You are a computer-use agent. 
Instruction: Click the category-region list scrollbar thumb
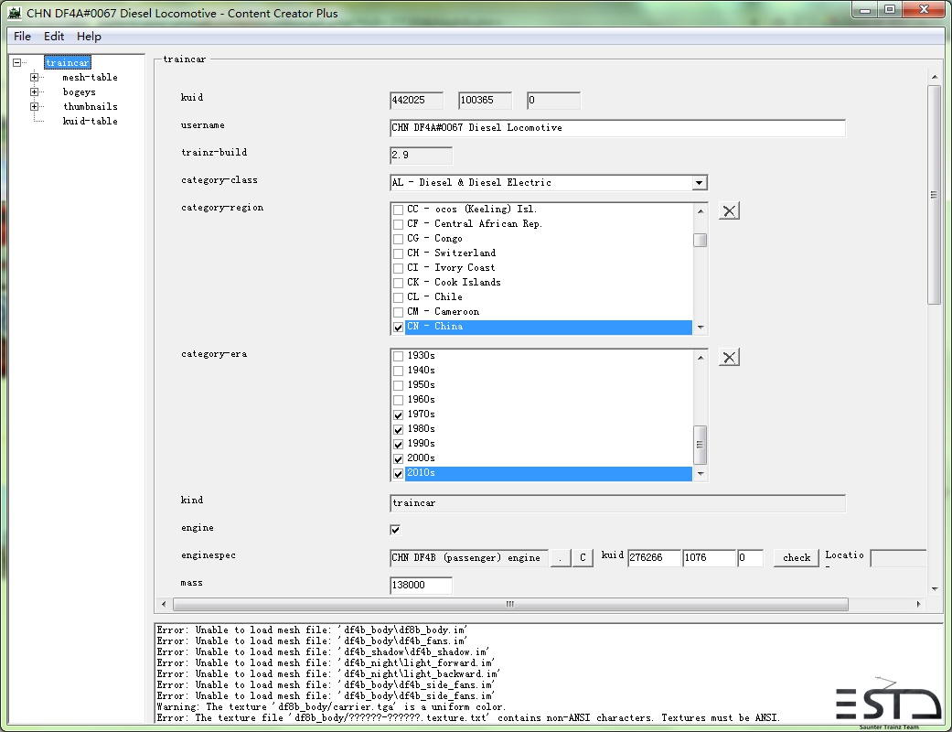tap(700, 240)
